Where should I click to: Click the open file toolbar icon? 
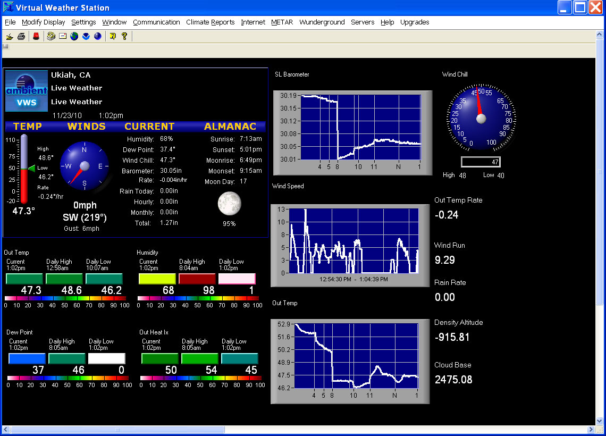[10, 36]
